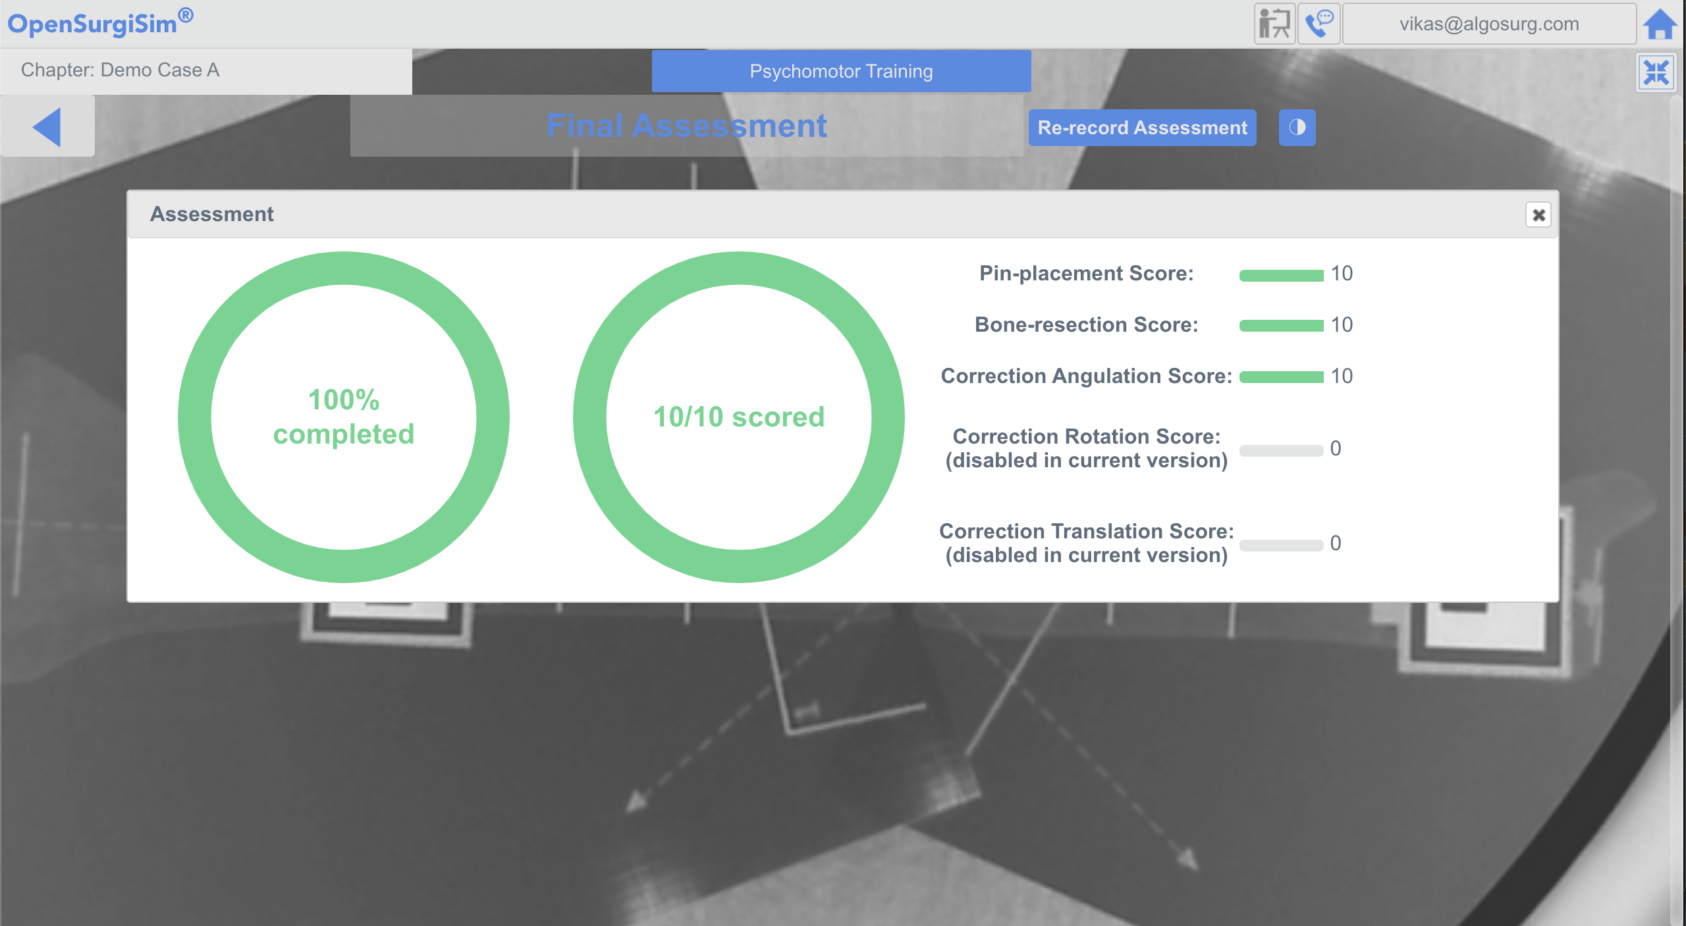Toggle the contrast half-circle button

[x=1297, y=127]
